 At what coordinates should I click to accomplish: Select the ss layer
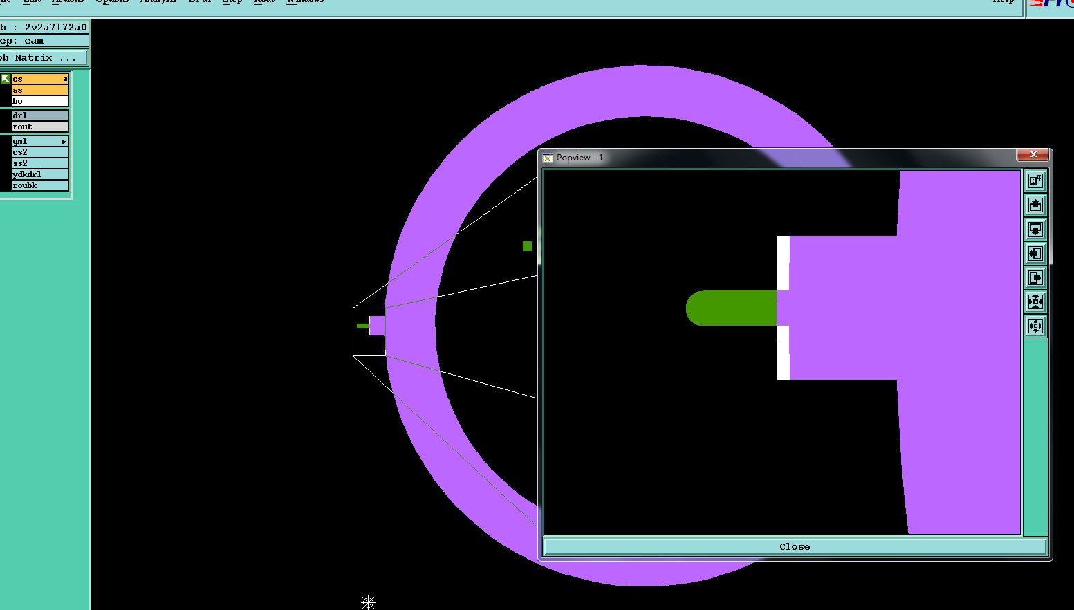(x=39, y=90)
